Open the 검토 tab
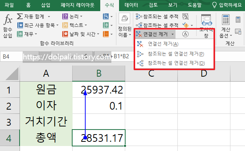The height and width of the screenshot is (151, 245). [x=153, y=5]
